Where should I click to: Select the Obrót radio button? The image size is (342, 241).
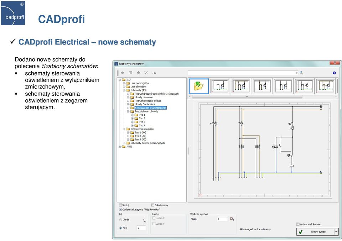pos(121,220)
